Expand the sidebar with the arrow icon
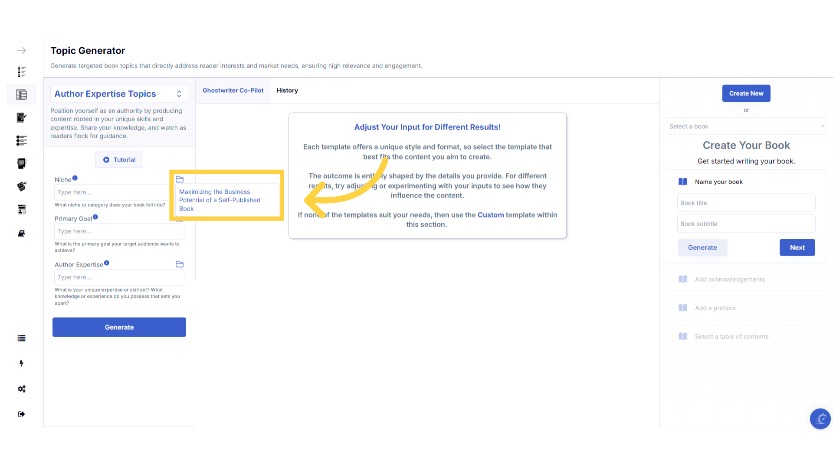 (22, 51)
